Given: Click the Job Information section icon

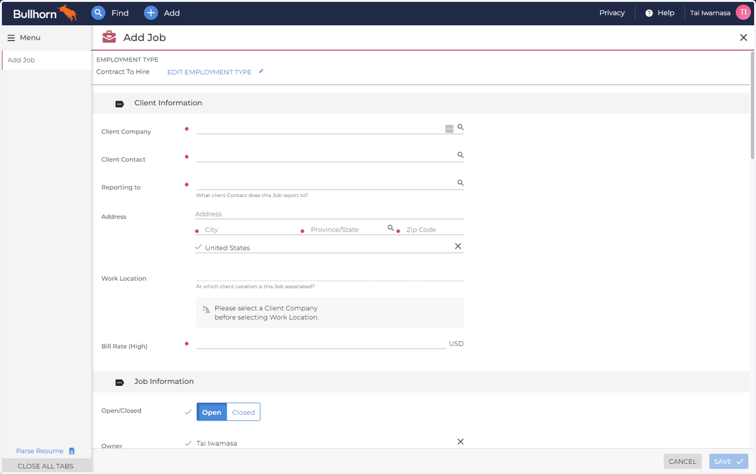Looking at the screenshot, I should pyautogui.click(x=120, y=382).
